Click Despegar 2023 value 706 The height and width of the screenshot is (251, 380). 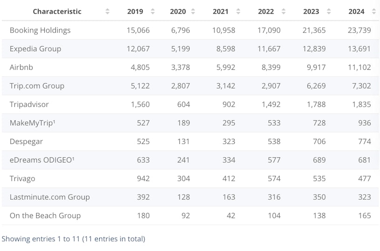tap(319, 142)
